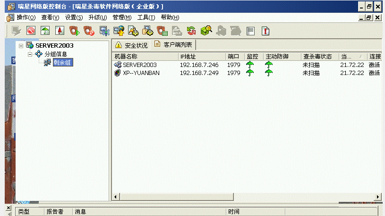Click the 类型 message column header
This screenshot has height=216, width=385.
pos(30,211)
